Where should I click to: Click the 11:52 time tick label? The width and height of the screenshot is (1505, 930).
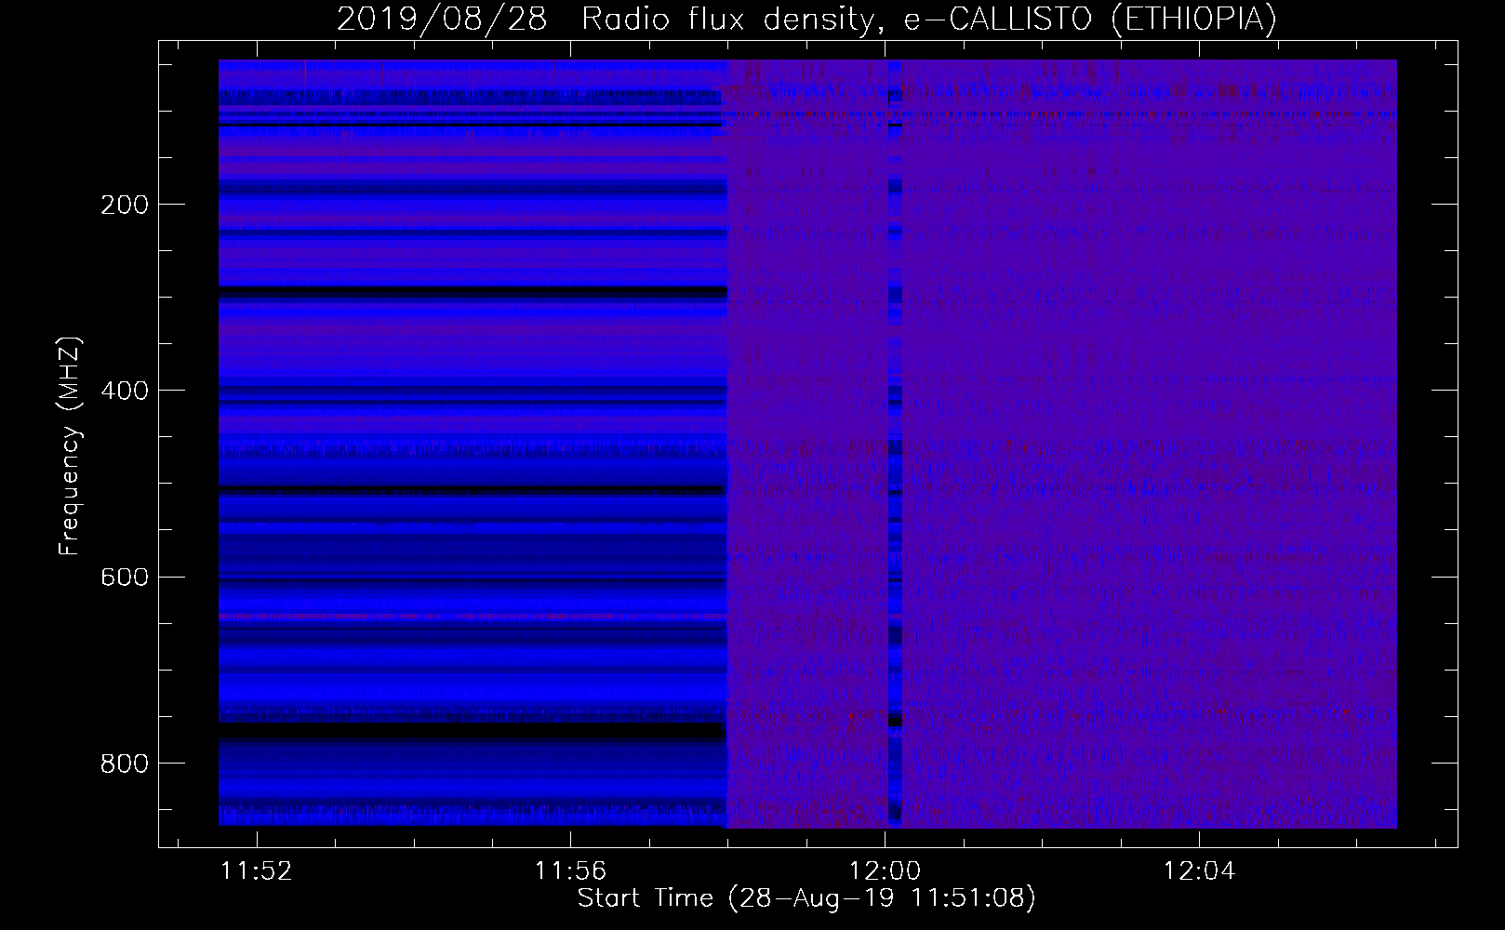[x=257, y=871]
